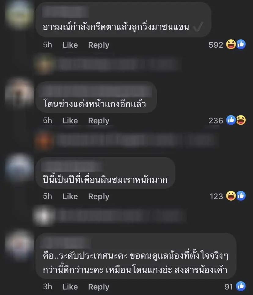Like the comment with 236 reactions
Screen dimensions: 253x295
coord(70,121)
